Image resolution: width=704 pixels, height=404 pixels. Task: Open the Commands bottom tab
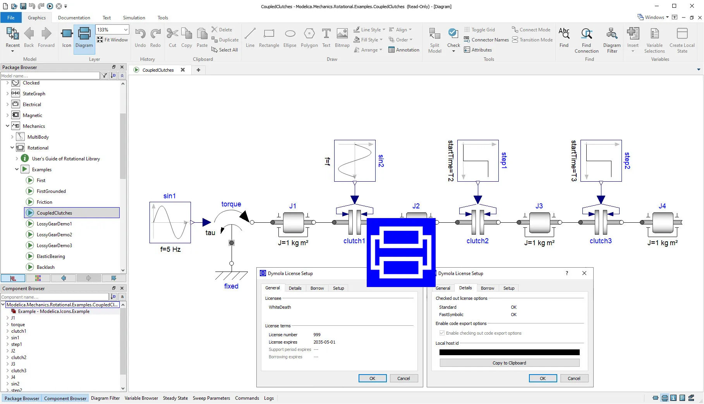point(247,398)
